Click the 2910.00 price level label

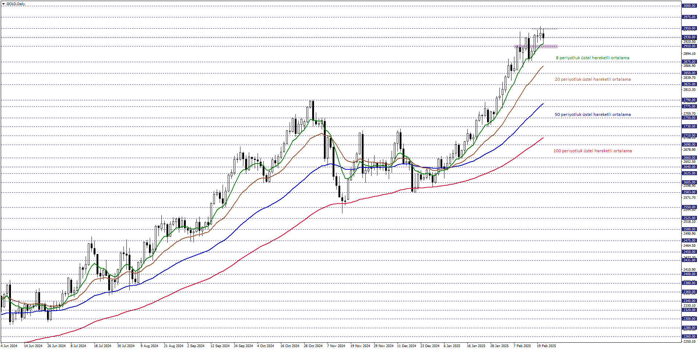(x=689, y=46)
